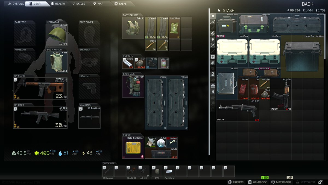
Task: Filter stash by grenades icon
Action: (x=213, y=62)
